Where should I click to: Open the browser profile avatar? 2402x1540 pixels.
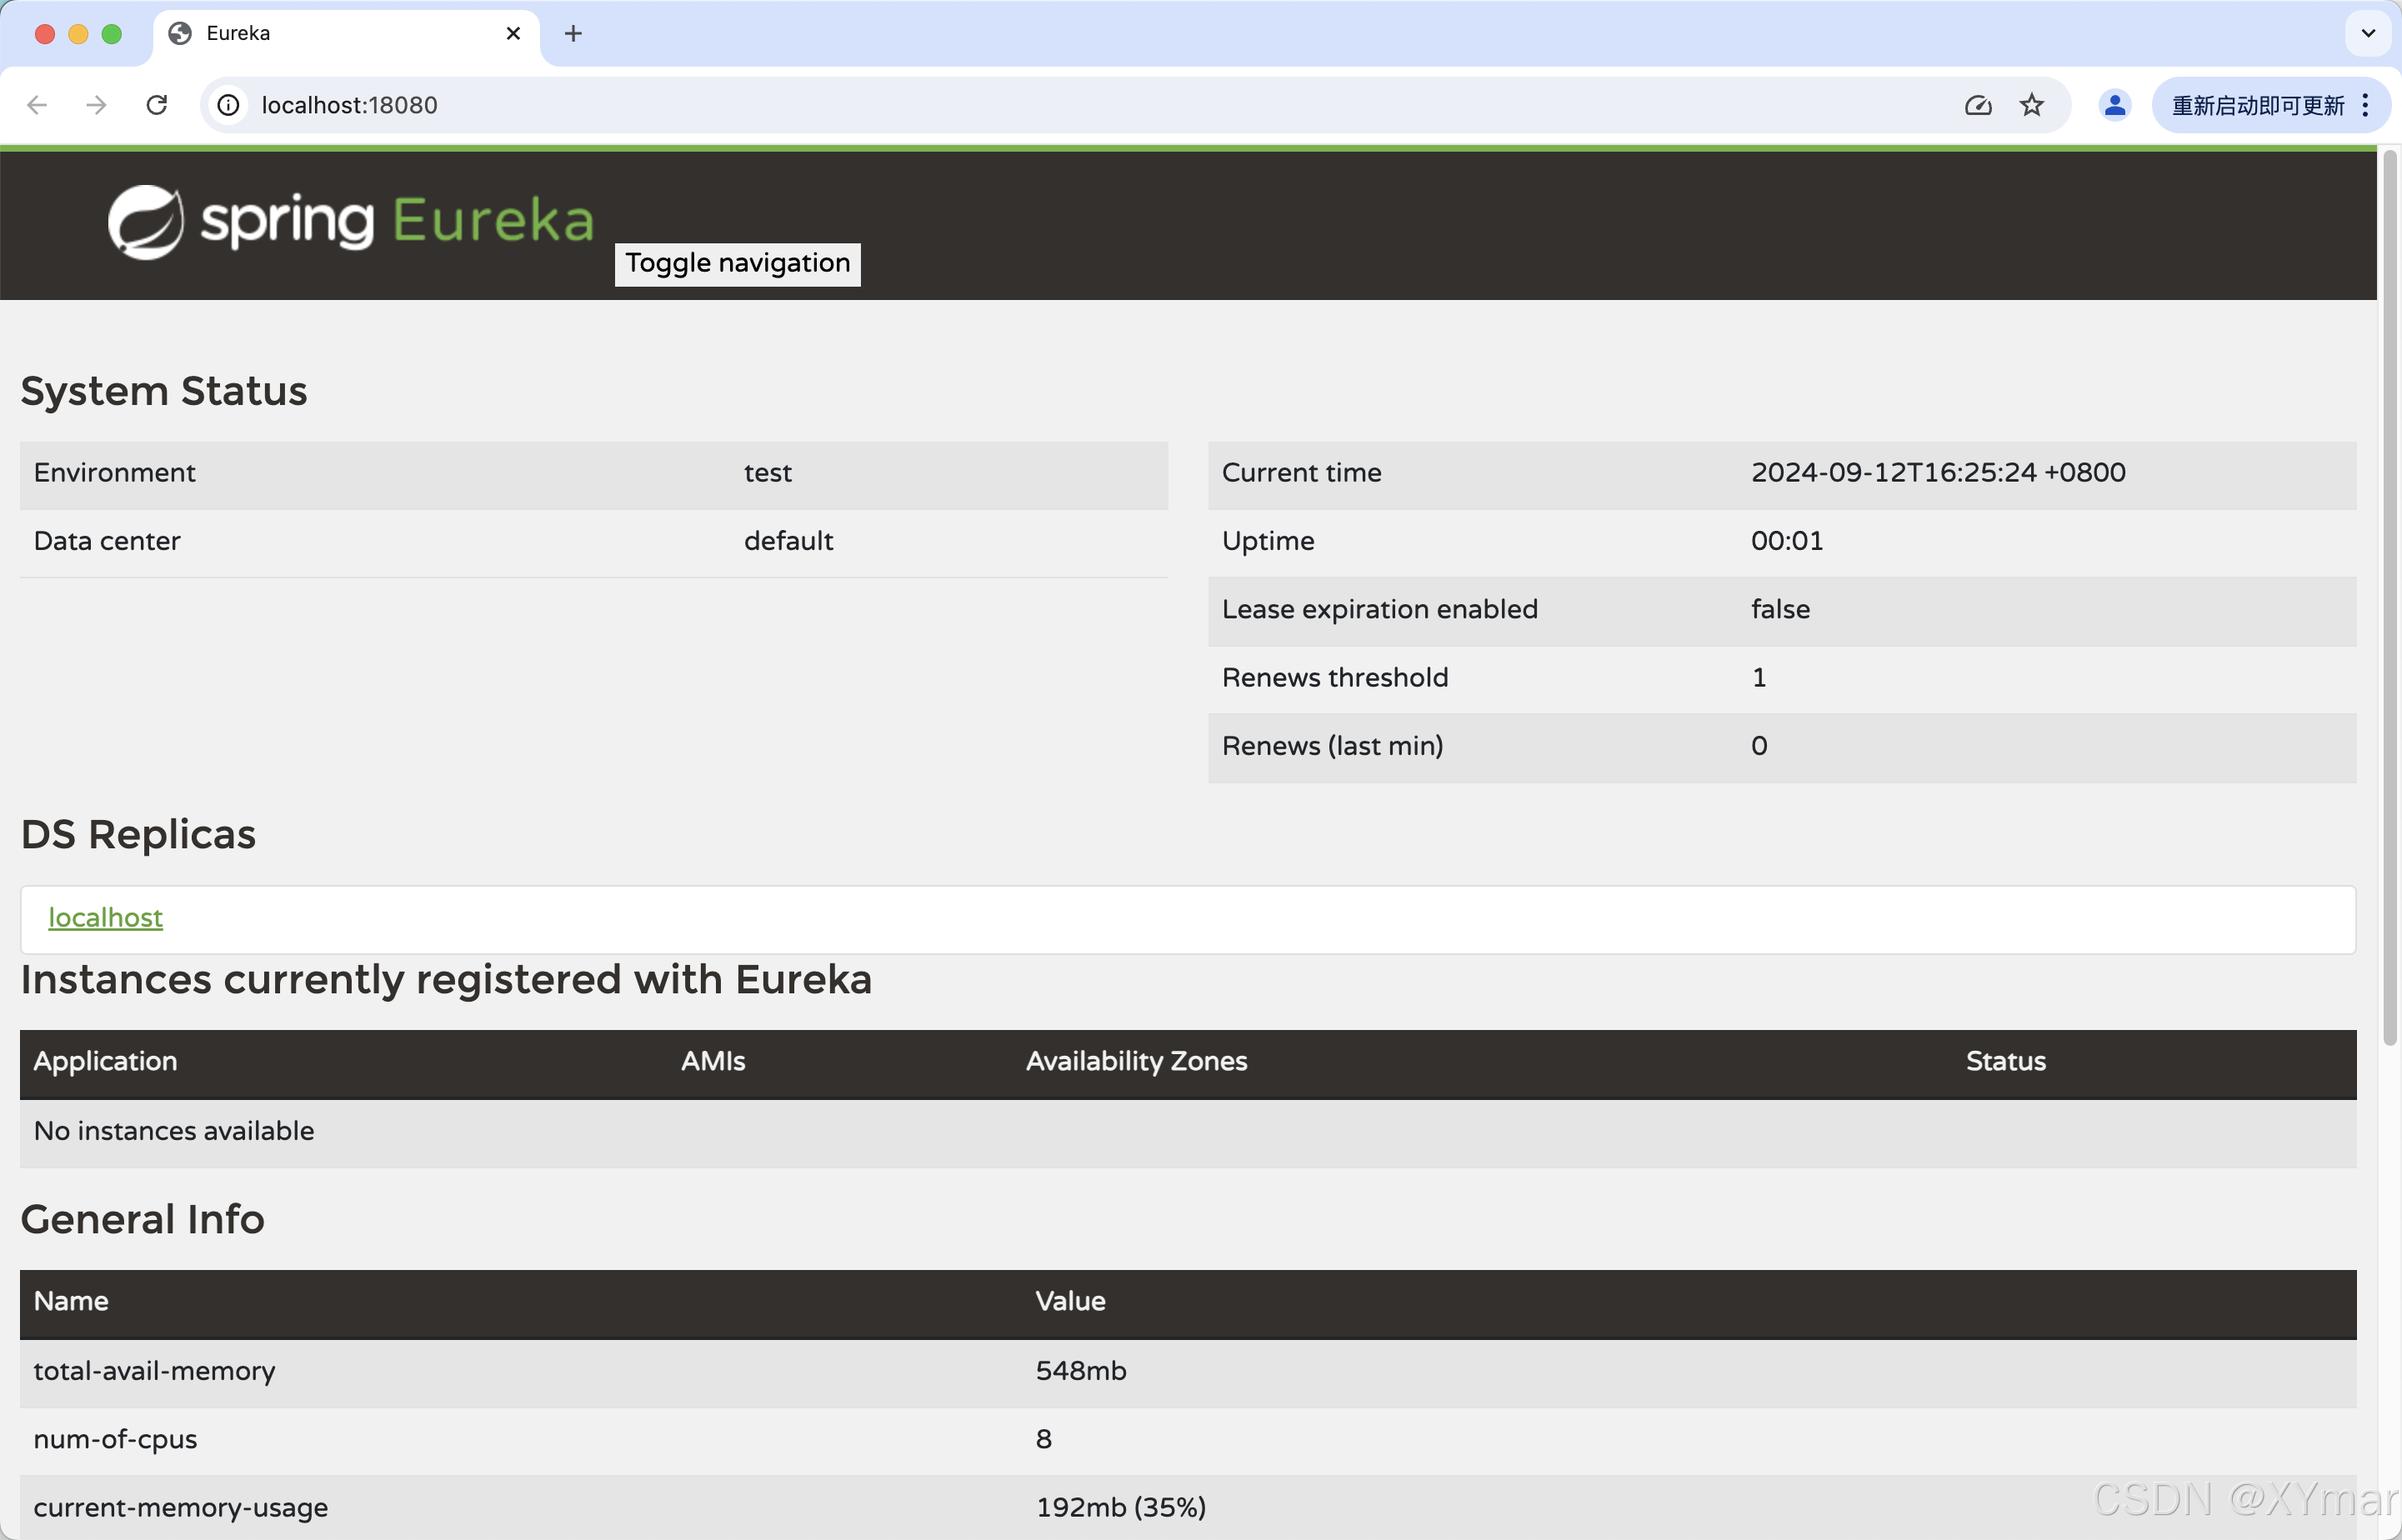pyautogui.click(x=2114, y=105)
